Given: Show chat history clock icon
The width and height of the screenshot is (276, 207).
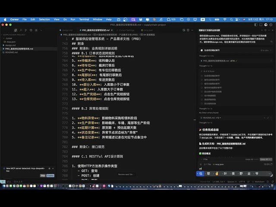Looking at the screenshot, I should pyautogui.click(x=266, y=30).
